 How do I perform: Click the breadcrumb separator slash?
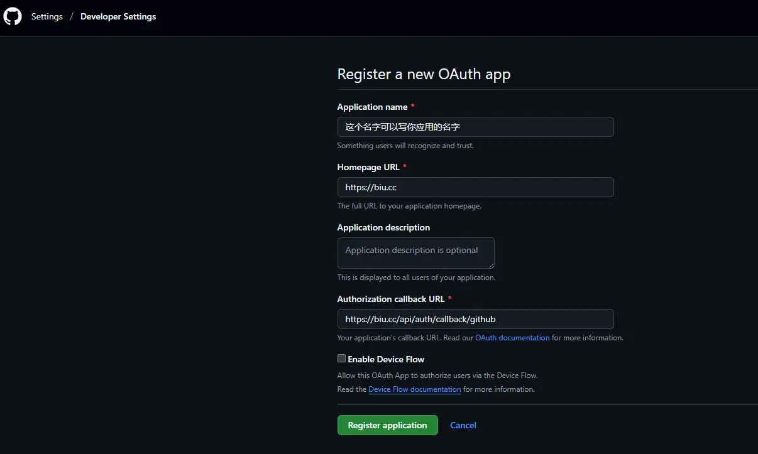point(70,16)
